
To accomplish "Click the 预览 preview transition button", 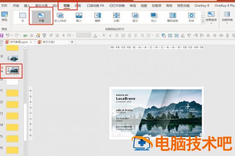I will (5, 17).
